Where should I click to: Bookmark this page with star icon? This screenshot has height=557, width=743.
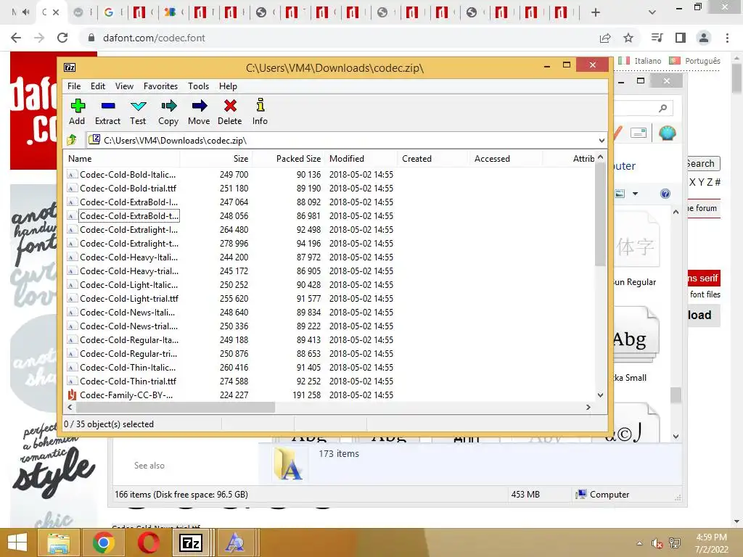(x=628, y=38)
